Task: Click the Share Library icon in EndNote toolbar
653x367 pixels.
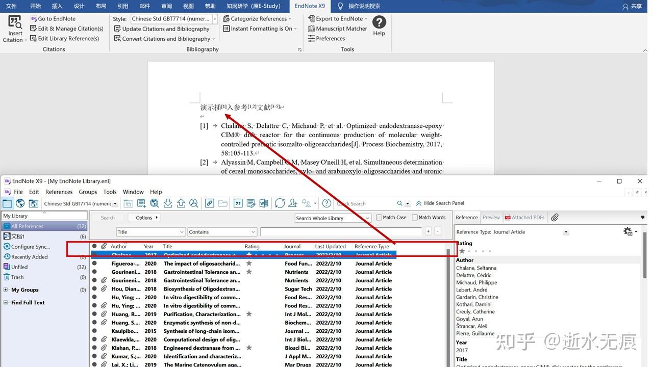Action: click(293, 203)
